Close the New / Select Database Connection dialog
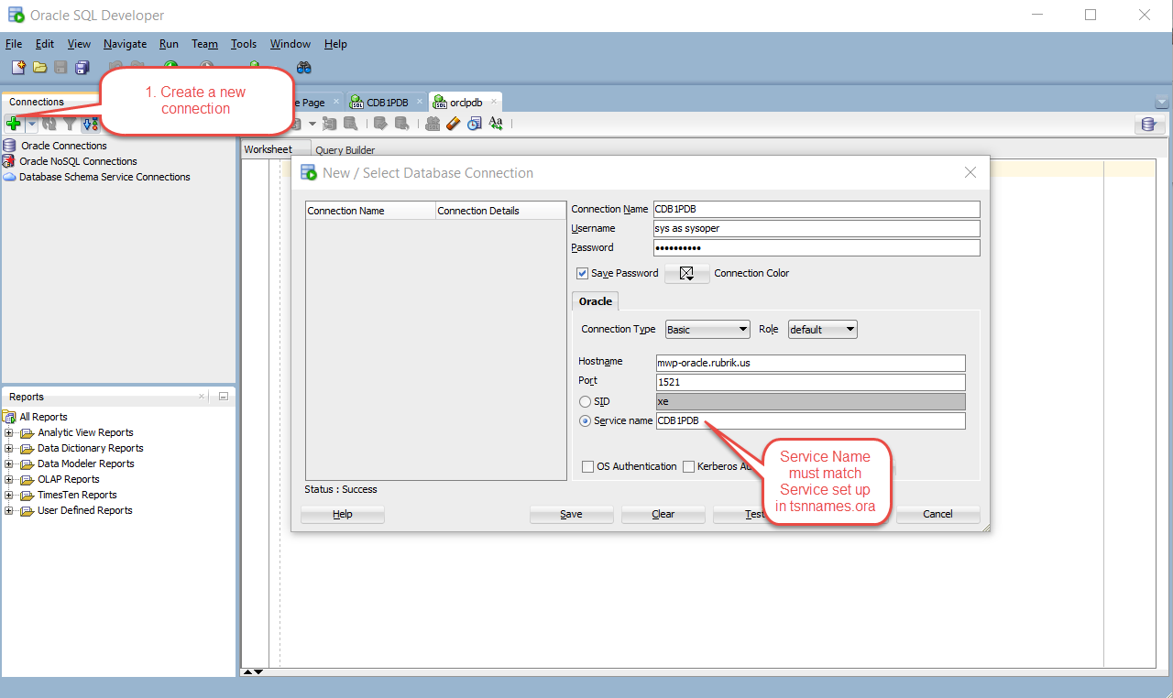The image size is (1173, 698). (x=970, y=172)
